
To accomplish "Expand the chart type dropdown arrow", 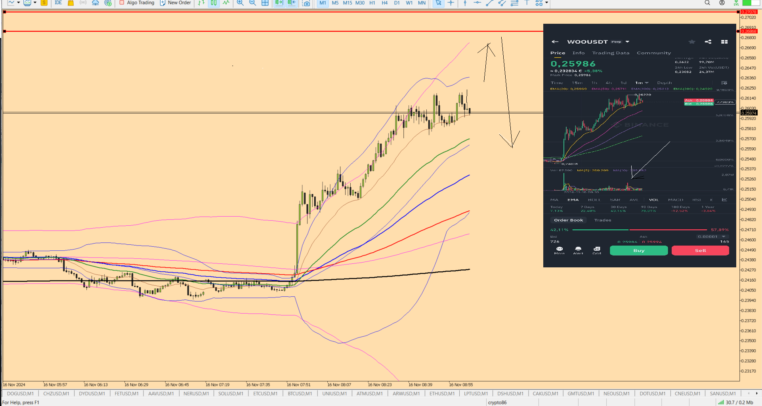I will pos(19,3).
